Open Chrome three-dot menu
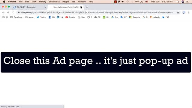The width and height of the screenshot is (192, 108). [189, 13]
